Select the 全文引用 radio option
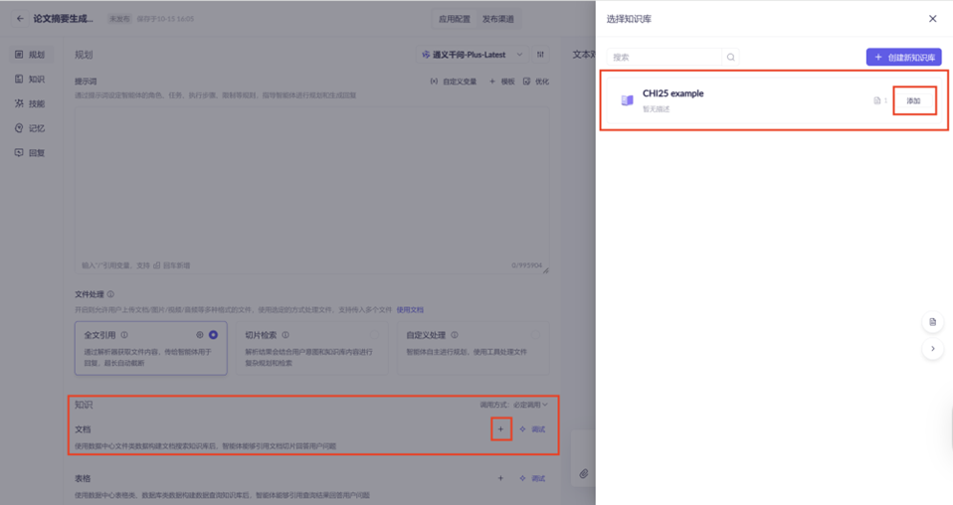 (213, 335)
